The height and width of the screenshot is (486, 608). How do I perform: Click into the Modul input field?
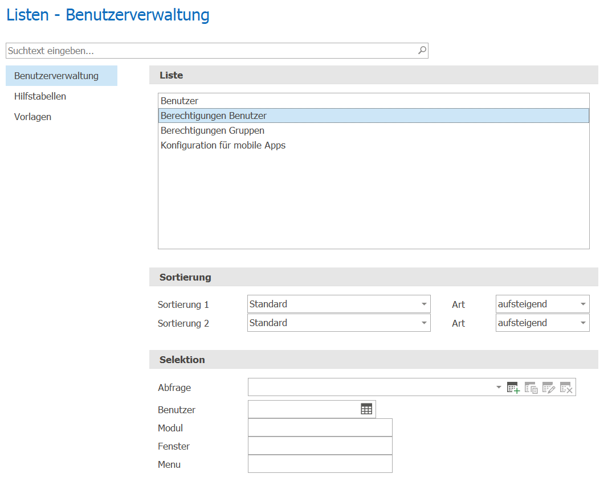(x=320, y=427)
